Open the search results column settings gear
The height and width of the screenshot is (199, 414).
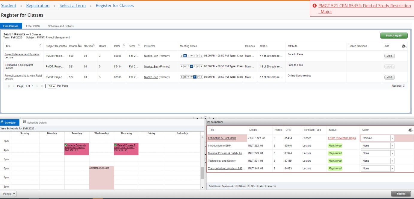[404, 46]
